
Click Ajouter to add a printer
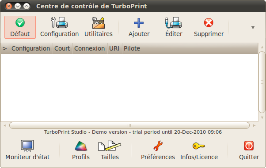point(139,27)
